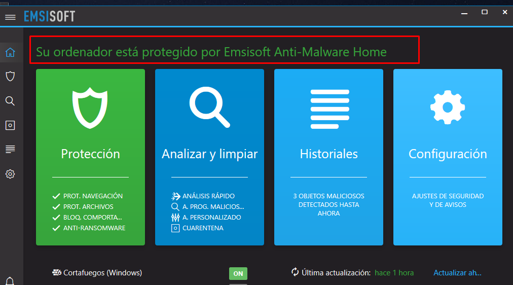Click the 'hace 1 hora' update time
This screenshot has width=513, height=285.
394,272
